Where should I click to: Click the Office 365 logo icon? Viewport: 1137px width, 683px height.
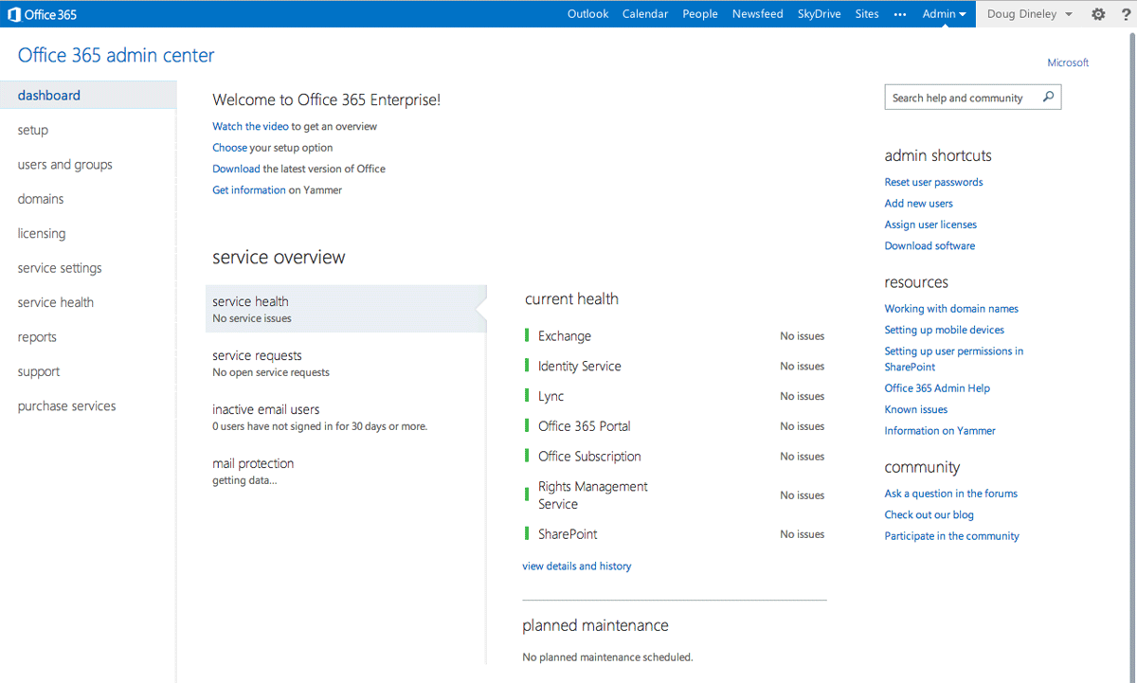tap(14, 14)
